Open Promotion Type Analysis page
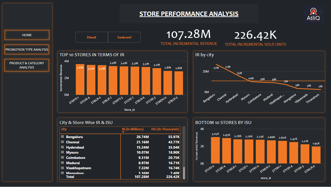 [27, 50]
